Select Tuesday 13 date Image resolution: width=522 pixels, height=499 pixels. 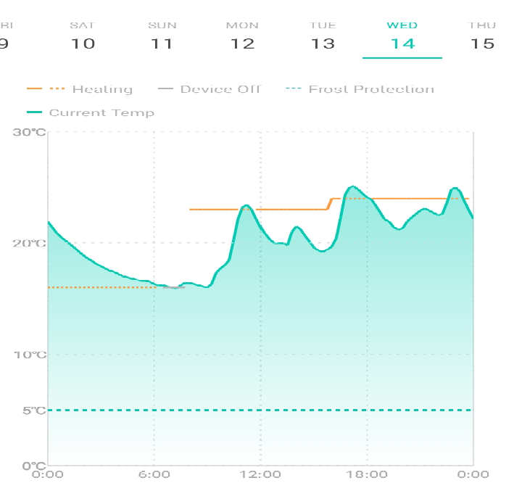pos(323,37)
